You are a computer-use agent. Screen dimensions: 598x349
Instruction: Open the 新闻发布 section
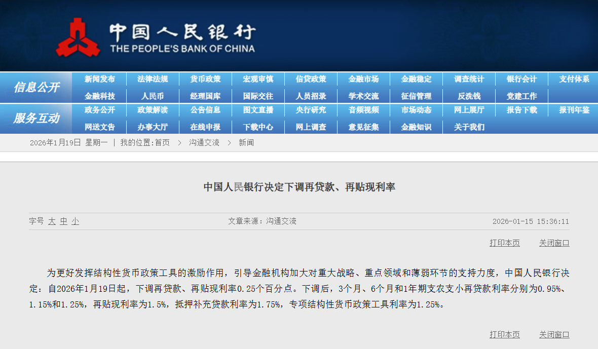coord(101,79)
